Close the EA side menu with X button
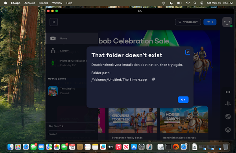236x153 pixels. pos(54,22)
